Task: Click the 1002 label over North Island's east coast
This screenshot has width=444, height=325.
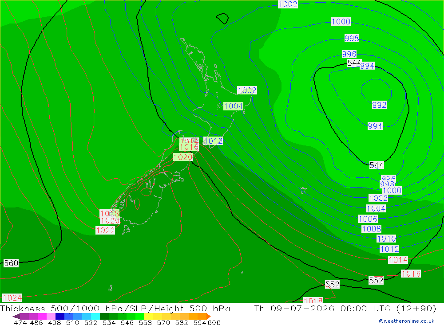Action: pyautogui.click(x=247, y=90)
